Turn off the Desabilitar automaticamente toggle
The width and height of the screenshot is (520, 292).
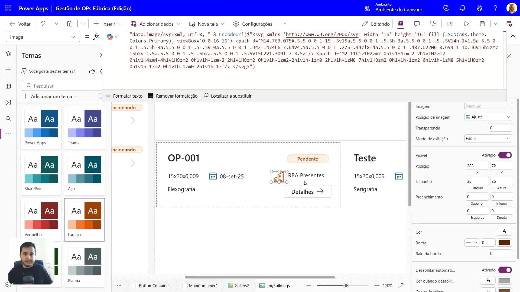505,270
